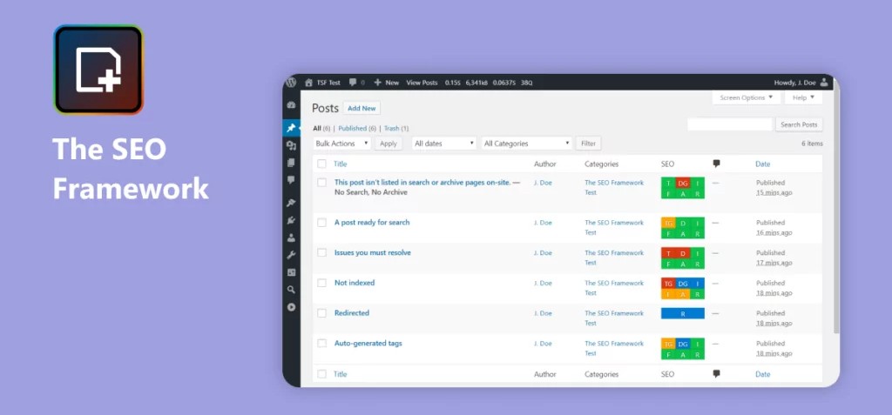Sort by Date column header

tap(762, 164)
